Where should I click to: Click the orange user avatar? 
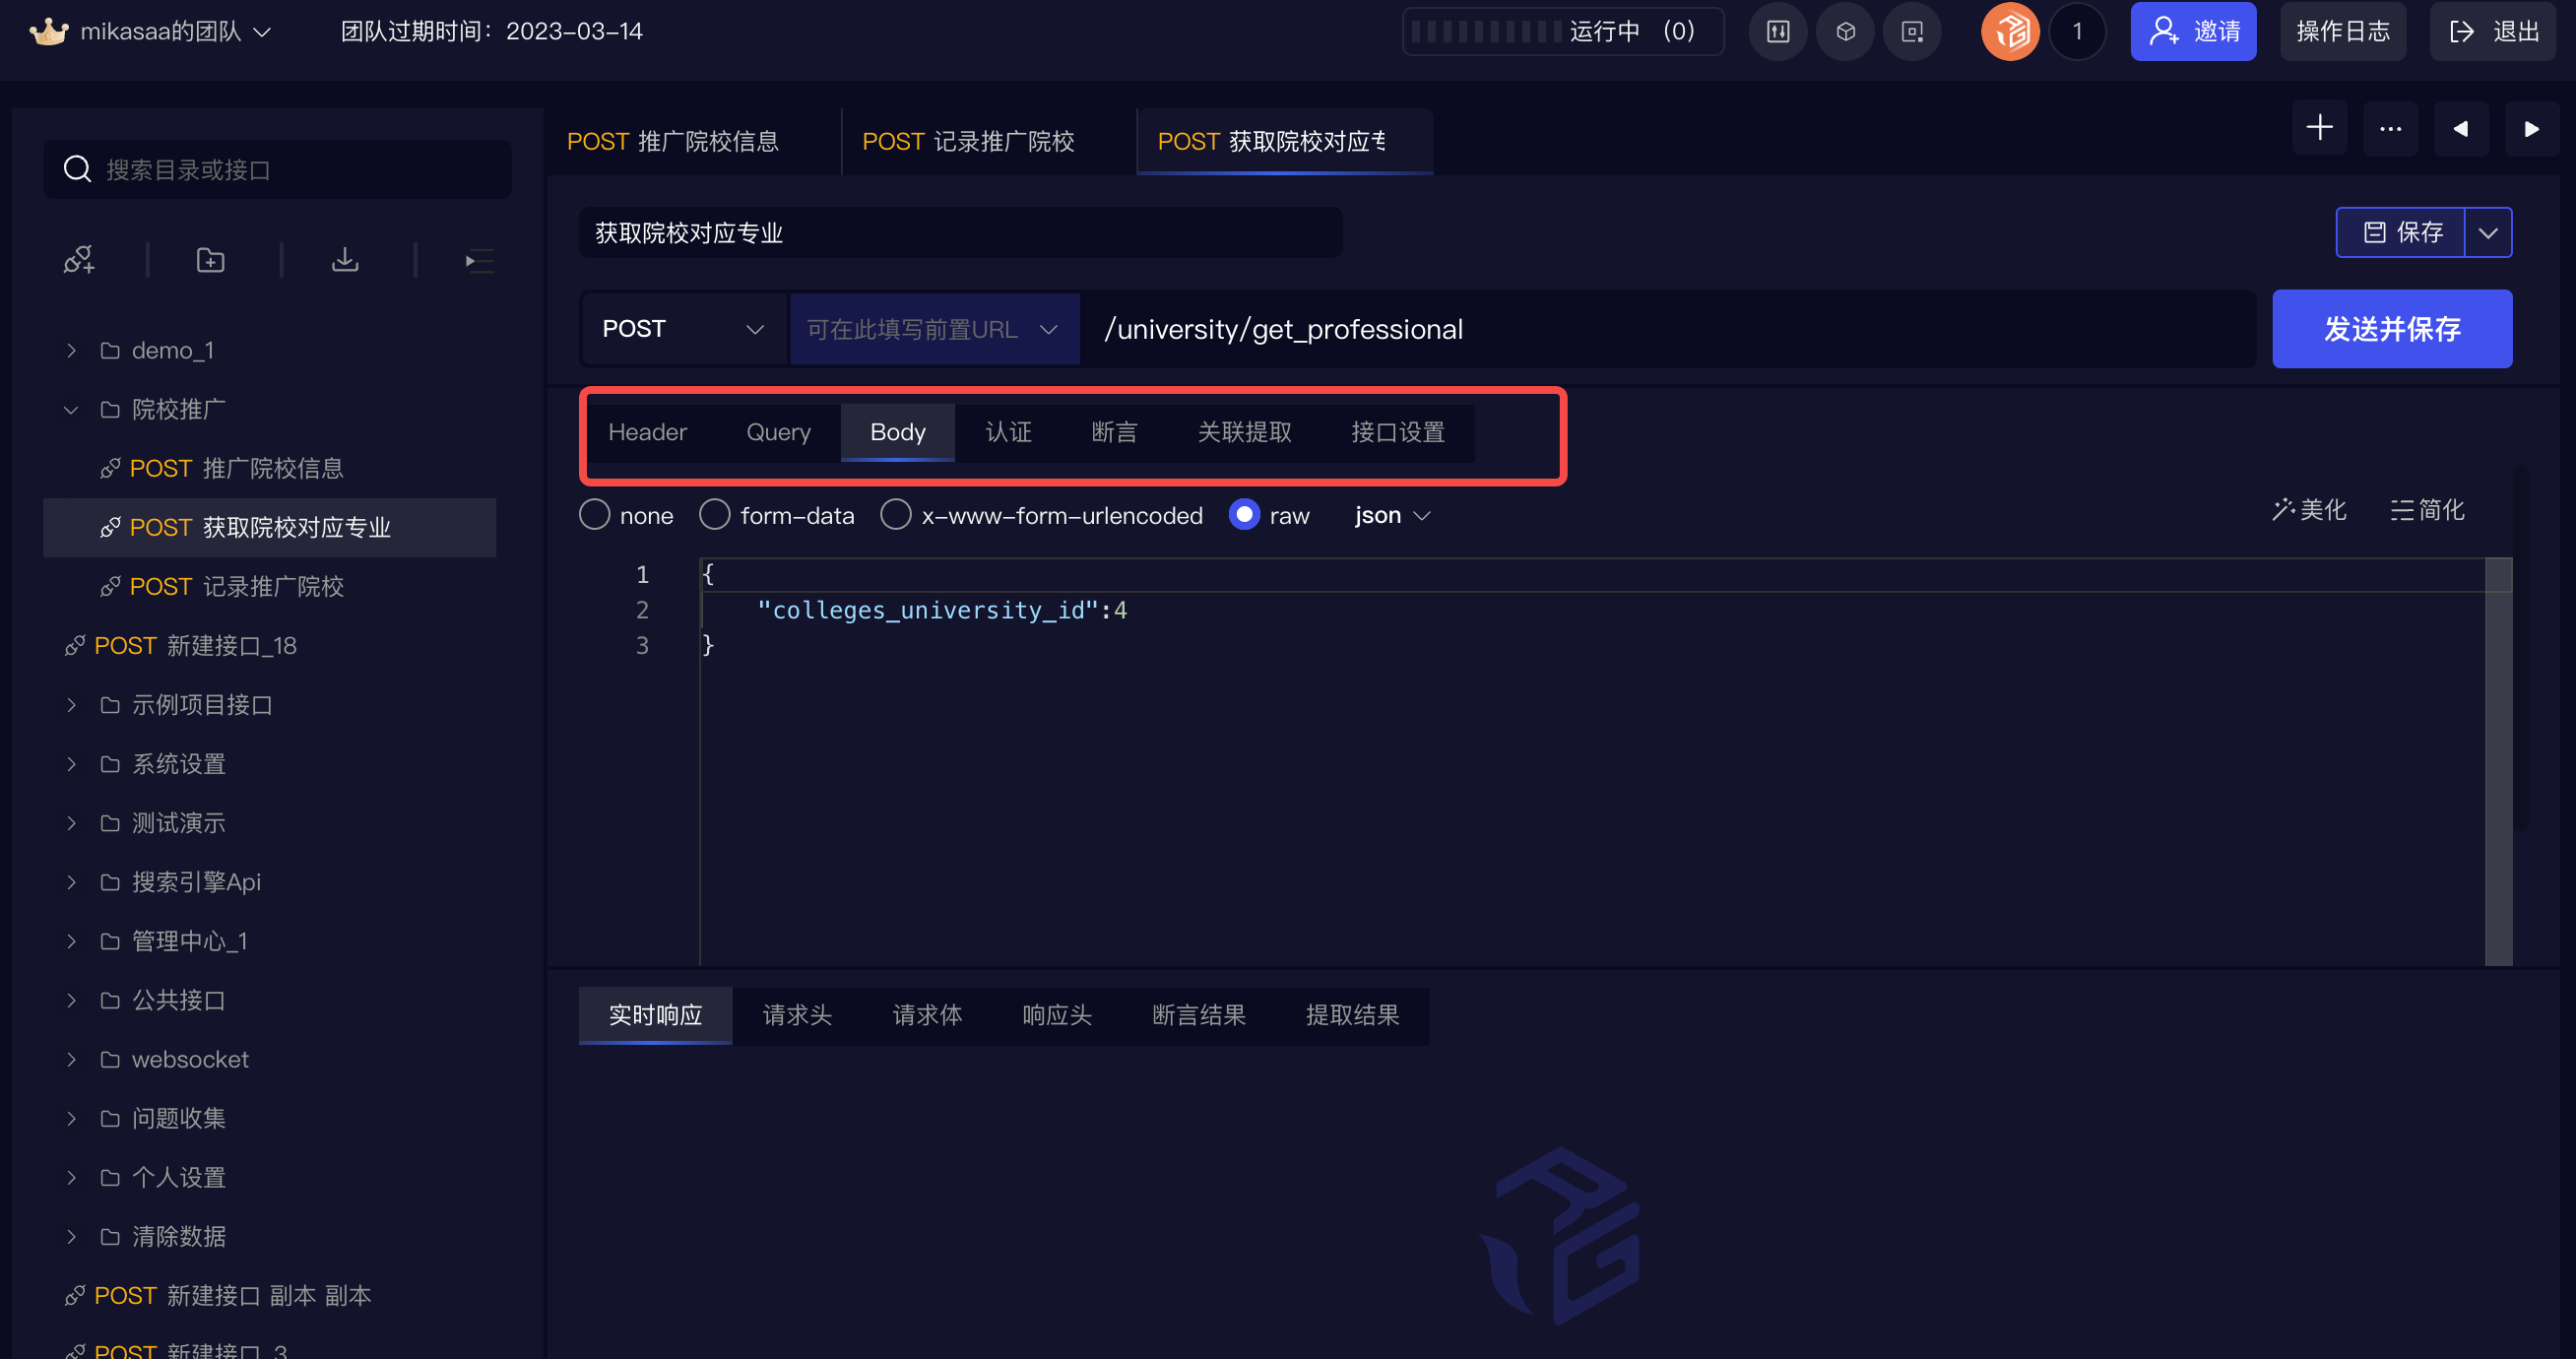coord(2010,32)
